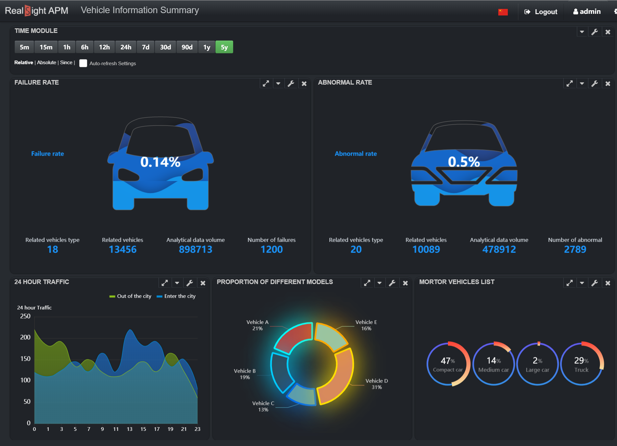This screenshot has height=446, width=617.
Task: Close the Abnormal Rate panel
Action: click(x=608, y=84)
